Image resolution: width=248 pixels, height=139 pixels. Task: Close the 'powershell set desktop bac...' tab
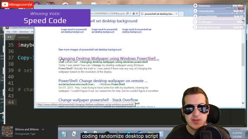click(x=176, y=14)
